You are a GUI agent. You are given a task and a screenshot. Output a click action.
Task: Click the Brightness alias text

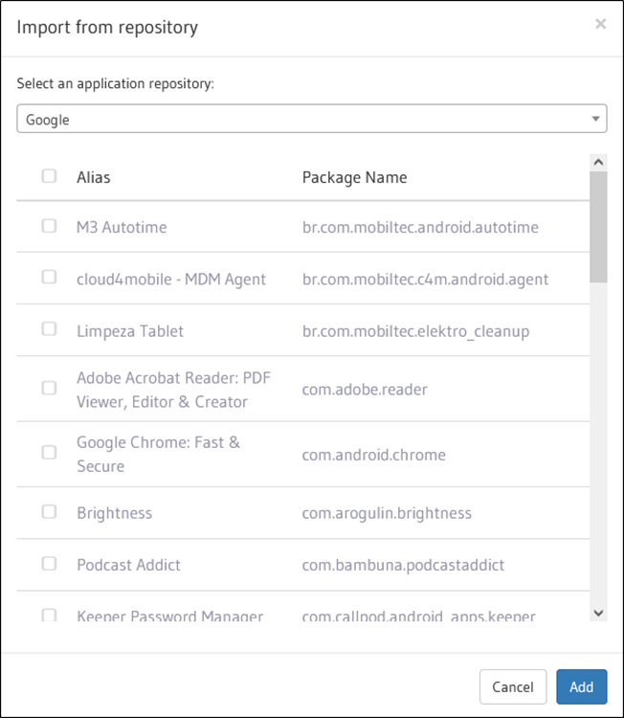point(115,513)
